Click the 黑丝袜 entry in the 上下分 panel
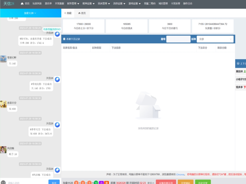Viewport: 246px width, 184px height. coord(241,71)
